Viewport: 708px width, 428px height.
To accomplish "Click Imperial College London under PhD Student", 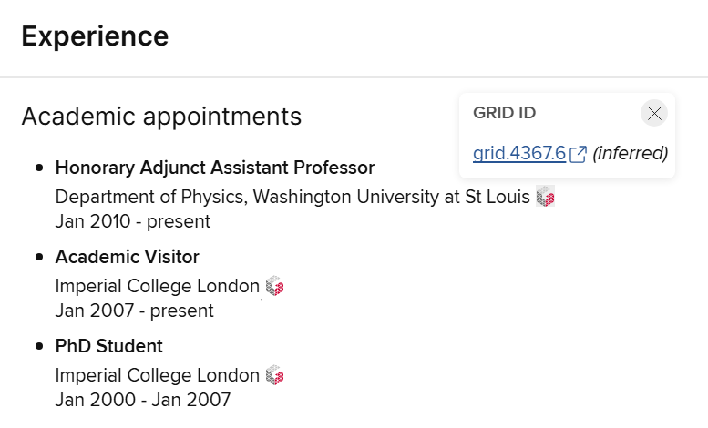I will click(x=157, y=375).
